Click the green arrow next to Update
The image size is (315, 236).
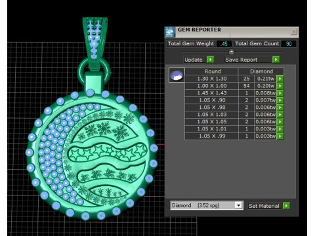pyautogui.click(x=210, y=60)
